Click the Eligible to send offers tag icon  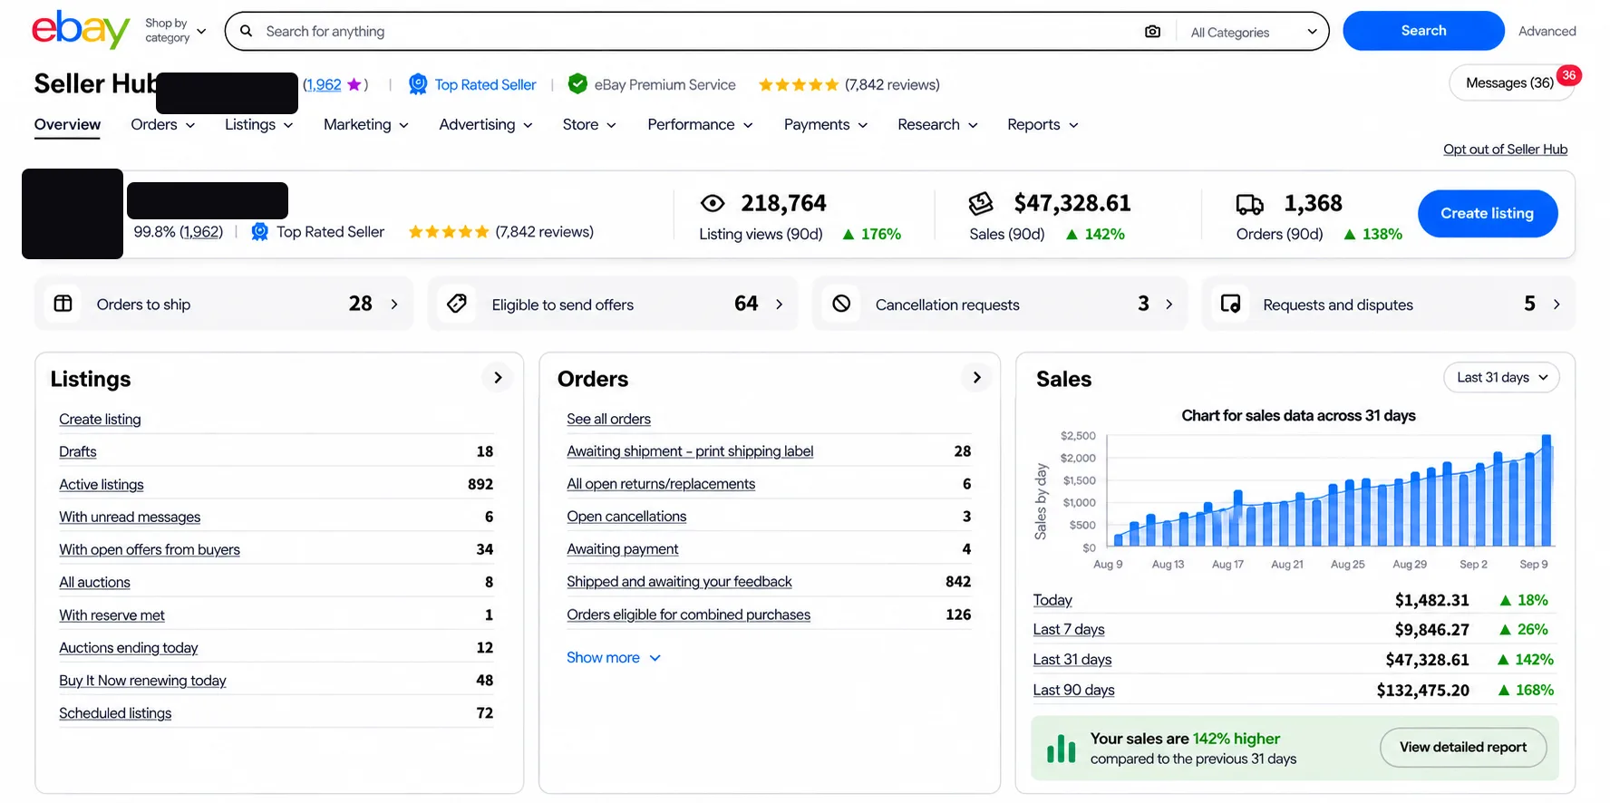point(457,304)
